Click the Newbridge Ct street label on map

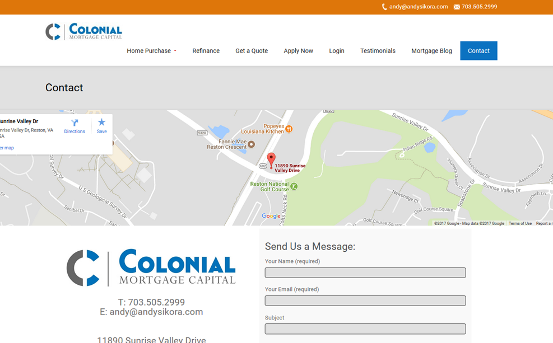(x=406, y=196)
